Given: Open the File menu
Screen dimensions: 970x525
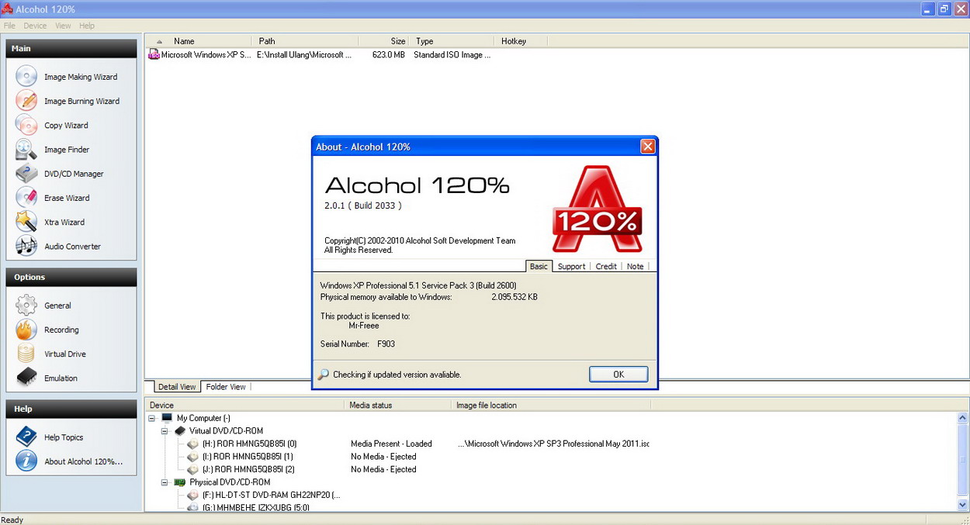Looking at the screenshot, I should (9, 26).
